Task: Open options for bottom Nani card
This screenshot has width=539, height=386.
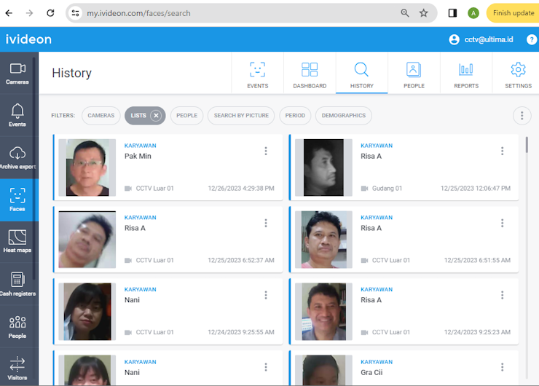Action: point(266,367)
